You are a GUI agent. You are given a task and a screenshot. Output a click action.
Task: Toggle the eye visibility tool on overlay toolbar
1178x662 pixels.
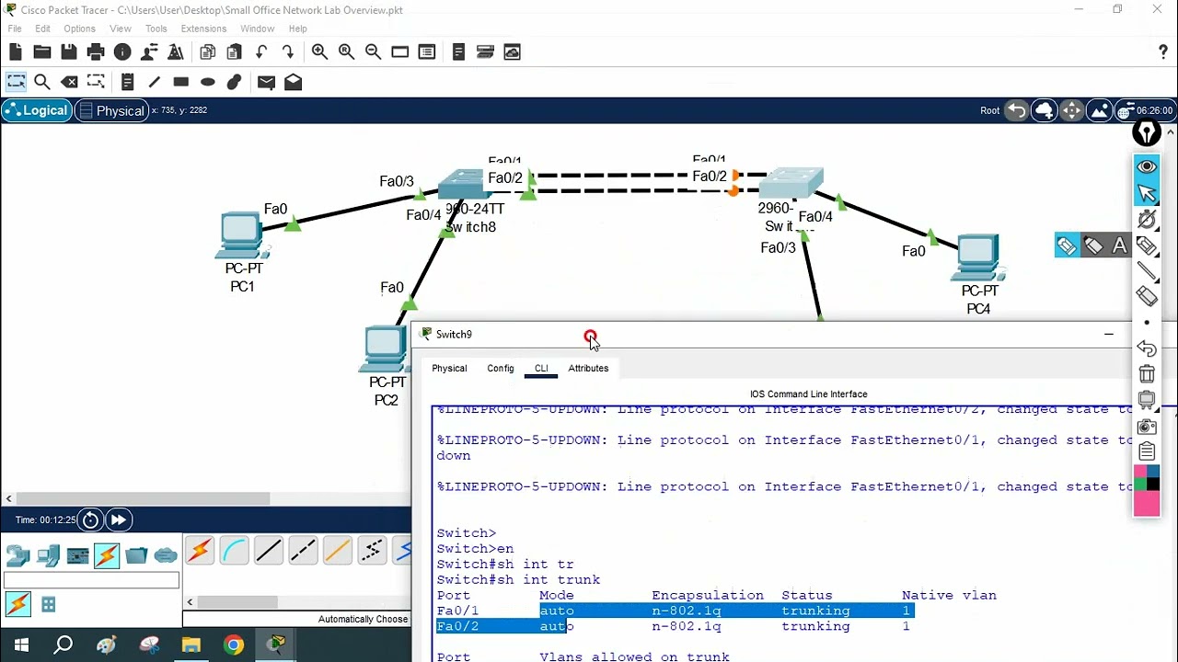1147,166
